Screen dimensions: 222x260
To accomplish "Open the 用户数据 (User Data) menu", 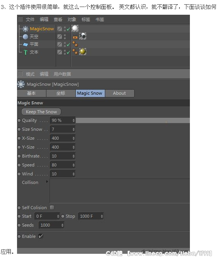I will (x=62, y=74).
